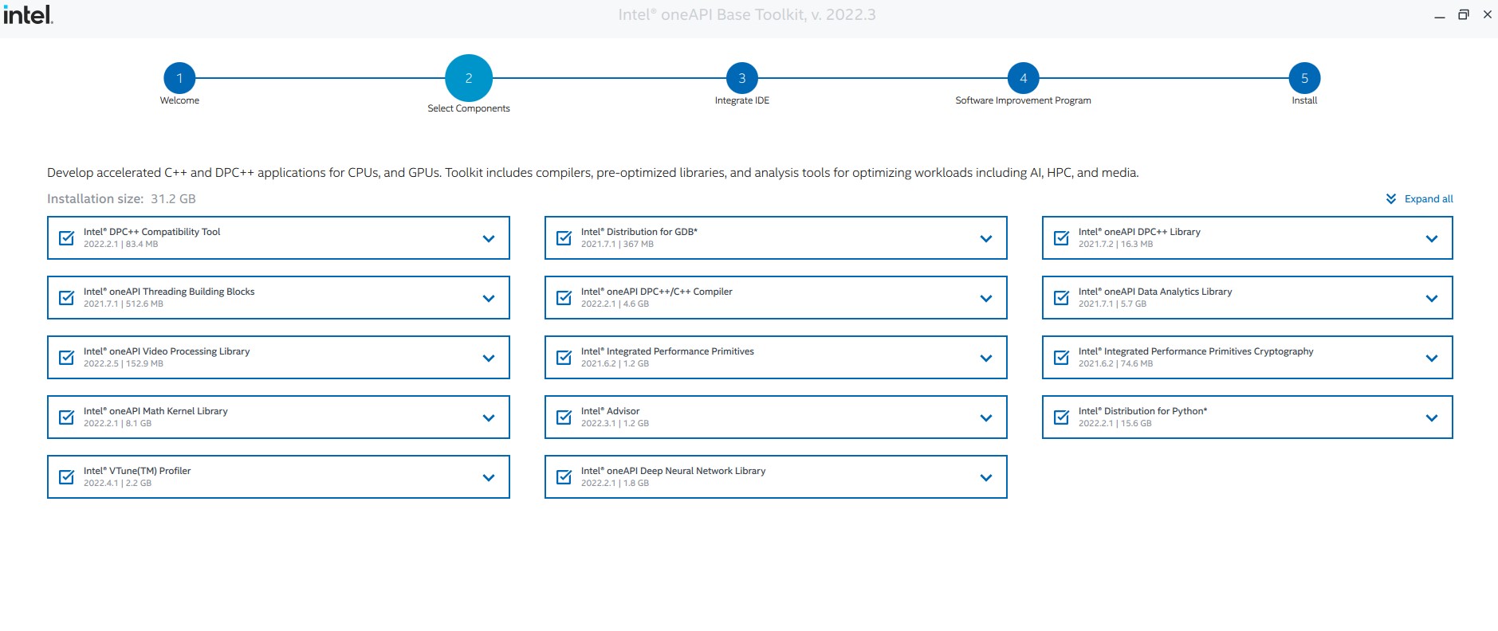This screenshot has height=631, width=1498.
Task: Click 'Intel® Distribution for Python*' name
Action: (x=1142, y=411)
